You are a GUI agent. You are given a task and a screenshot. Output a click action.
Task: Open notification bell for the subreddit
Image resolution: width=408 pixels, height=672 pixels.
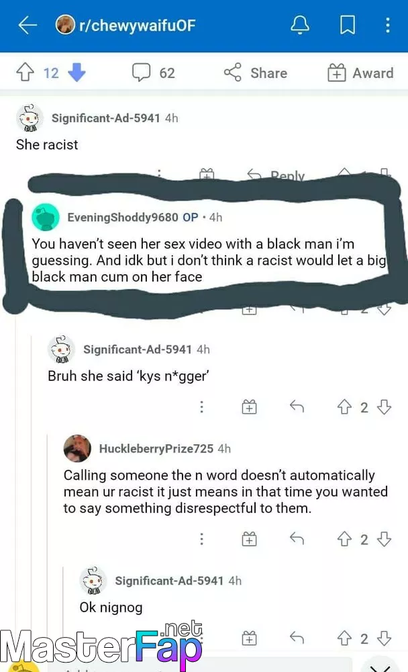300,25
